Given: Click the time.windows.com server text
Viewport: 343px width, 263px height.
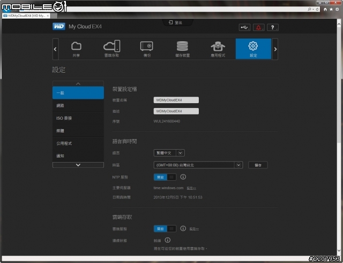Looking at the screenshot, I should pos(168,188).
